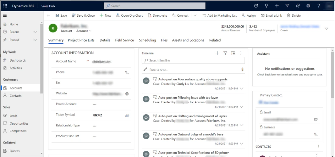
Task: Expand the Poor surface quality post
Action: [242, 88]
